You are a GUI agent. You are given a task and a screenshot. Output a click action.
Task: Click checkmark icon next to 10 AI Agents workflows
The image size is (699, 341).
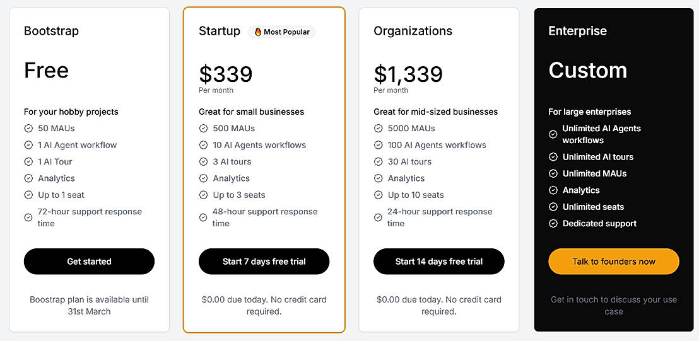click(x=203, y=145)
